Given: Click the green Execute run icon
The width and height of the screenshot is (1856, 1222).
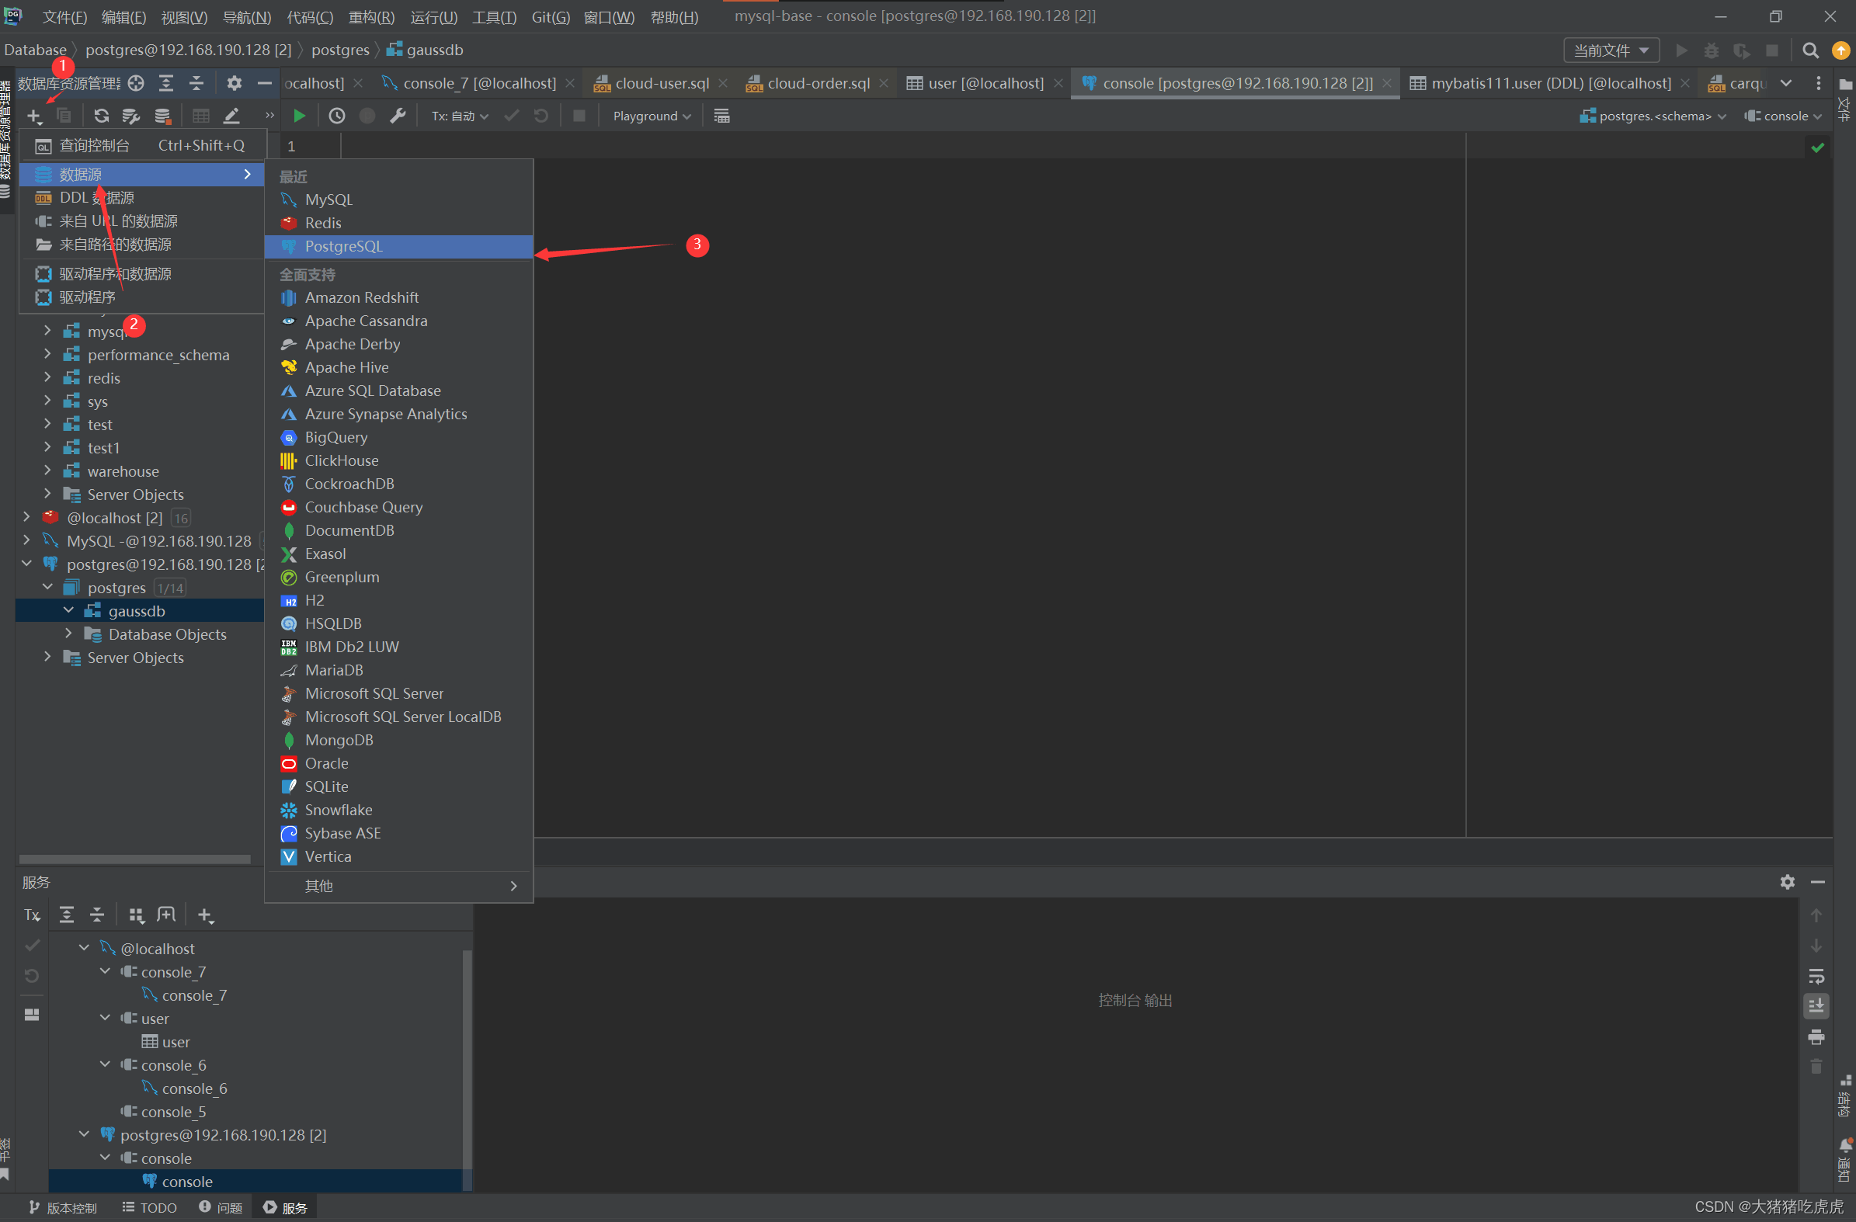Looking at the screenshot, I should pos(299,116).
